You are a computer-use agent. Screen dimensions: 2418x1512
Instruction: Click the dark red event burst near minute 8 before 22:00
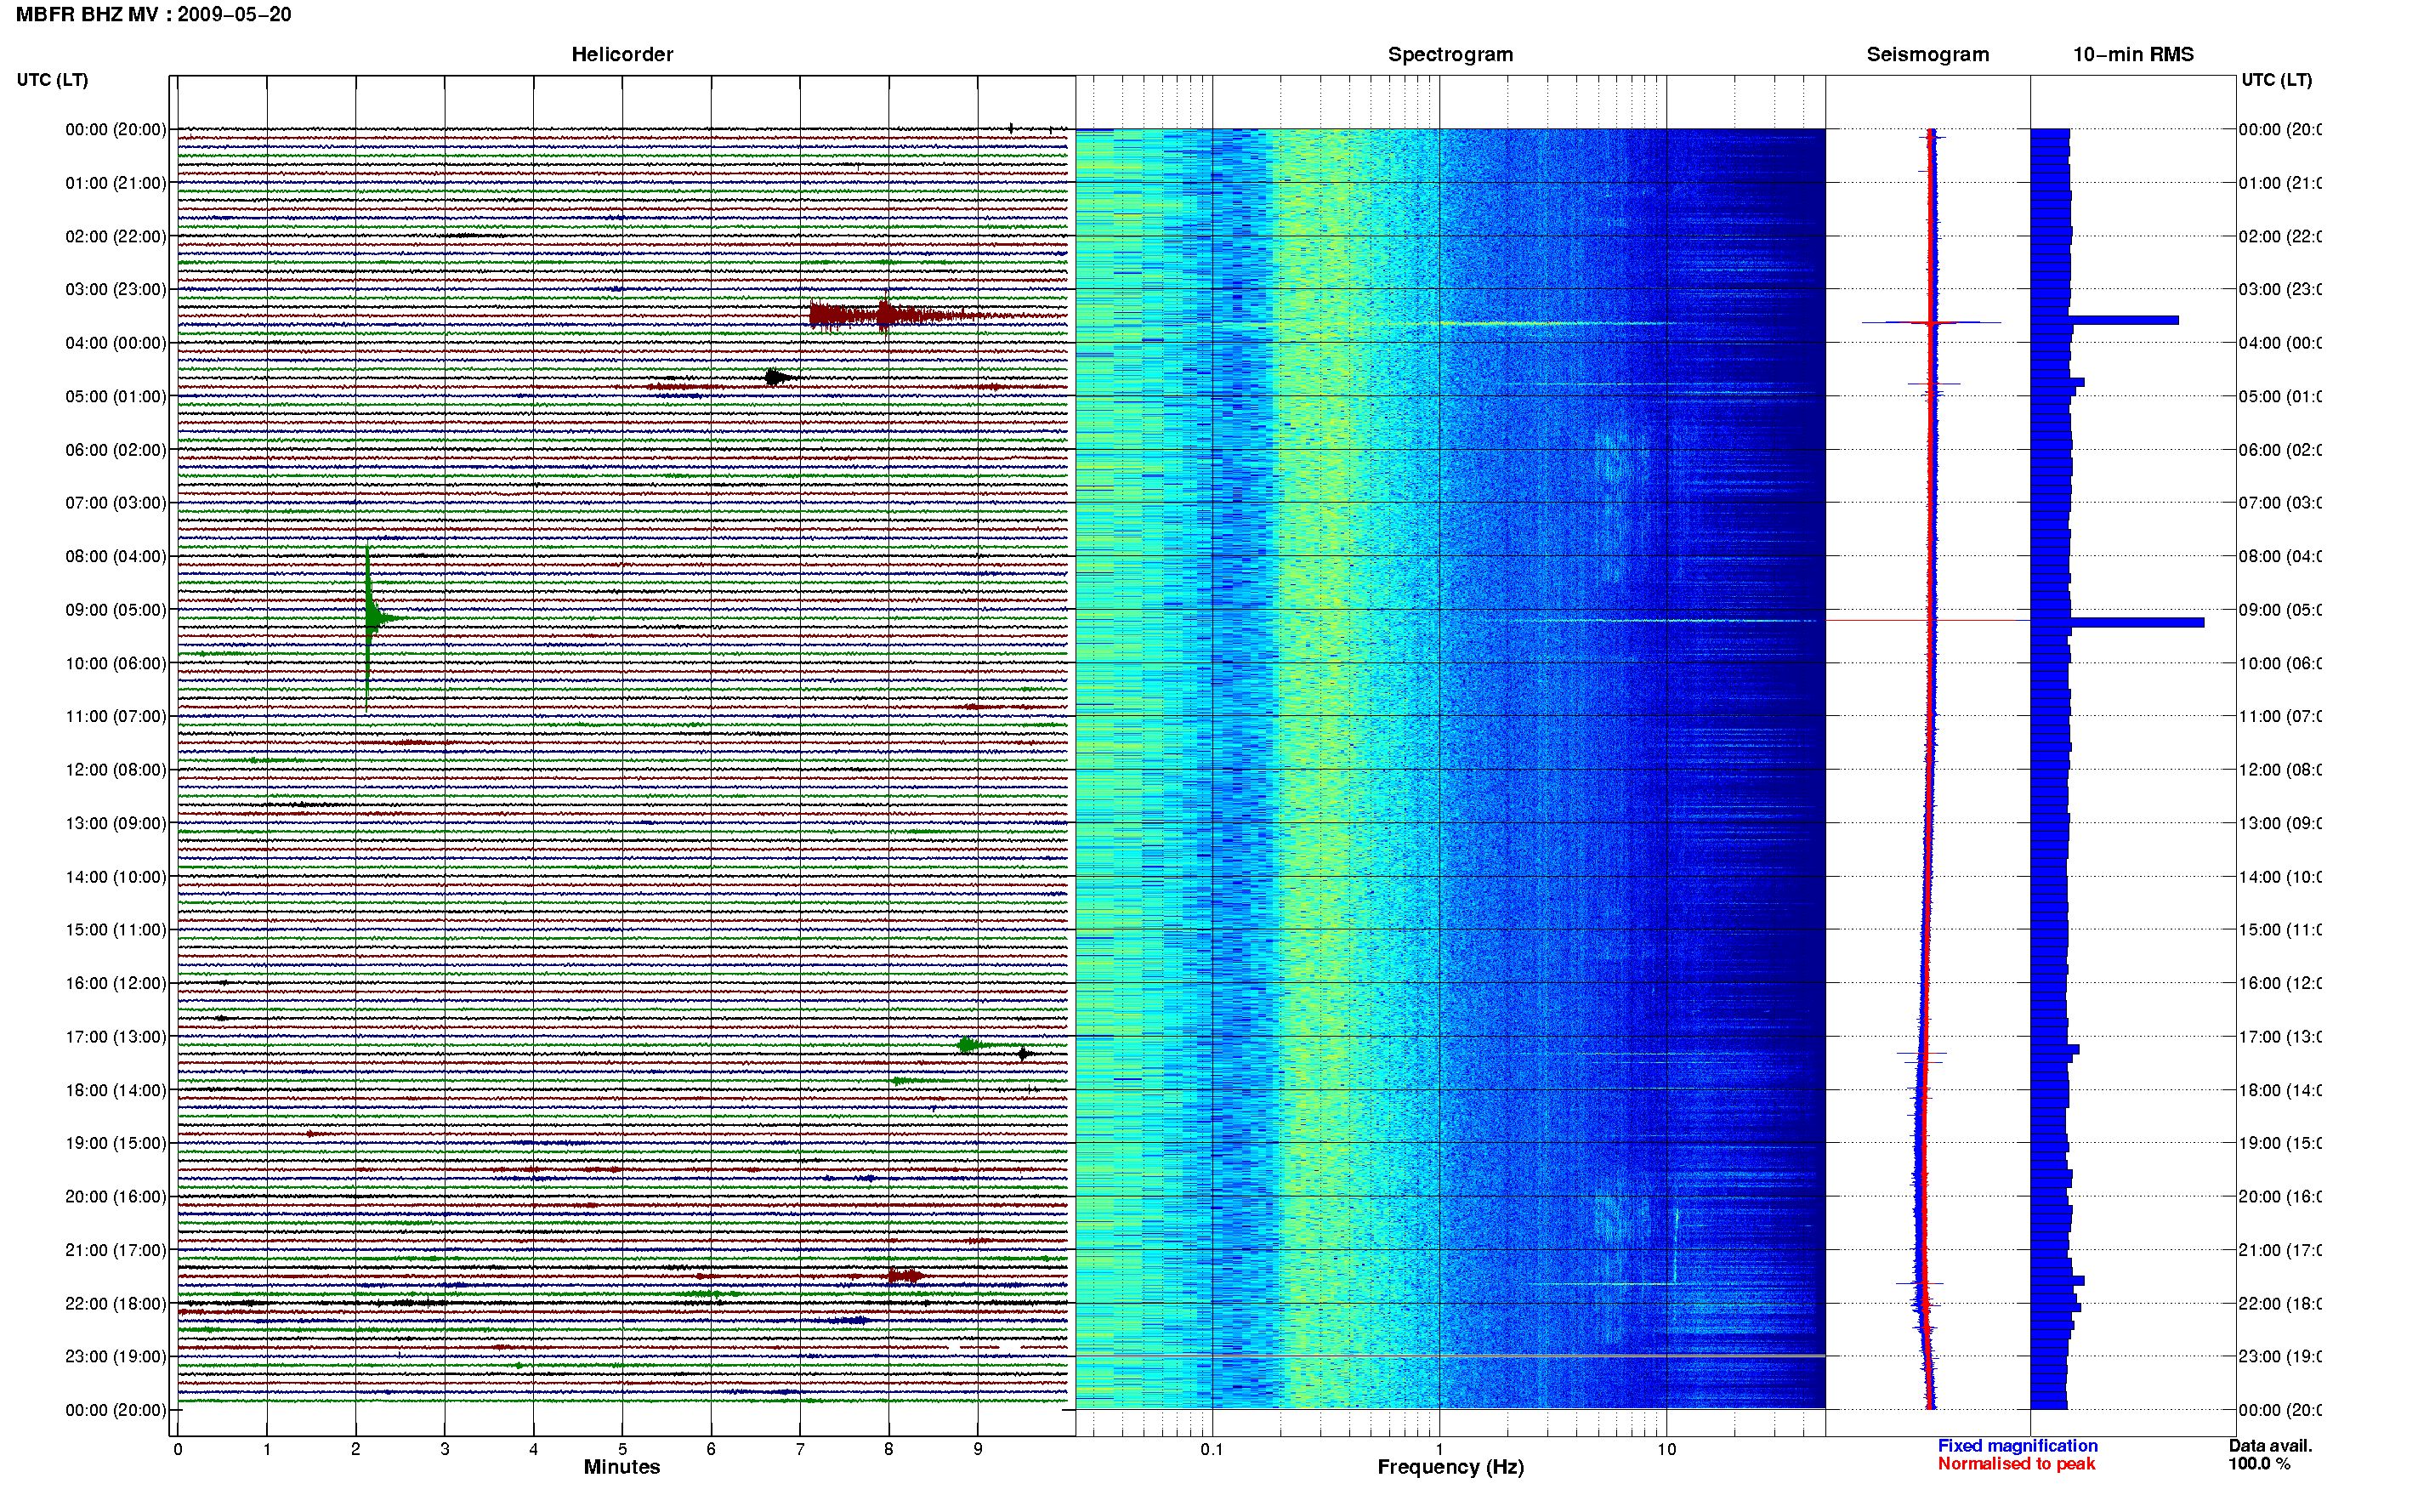[x=905, y=1276]
